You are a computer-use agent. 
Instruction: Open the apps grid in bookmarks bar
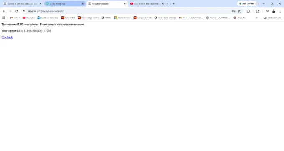[3, 18]
